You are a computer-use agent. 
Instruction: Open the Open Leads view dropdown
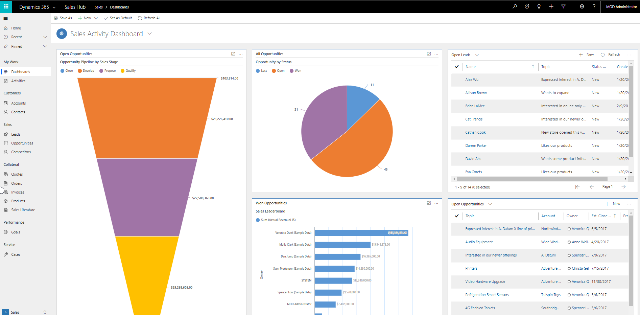click(x=477, y=55)
